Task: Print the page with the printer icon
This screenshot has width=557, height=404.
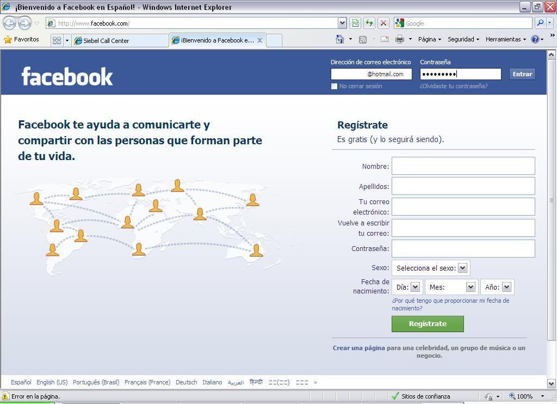Action: pyautogui.click(x=400, y=40)
